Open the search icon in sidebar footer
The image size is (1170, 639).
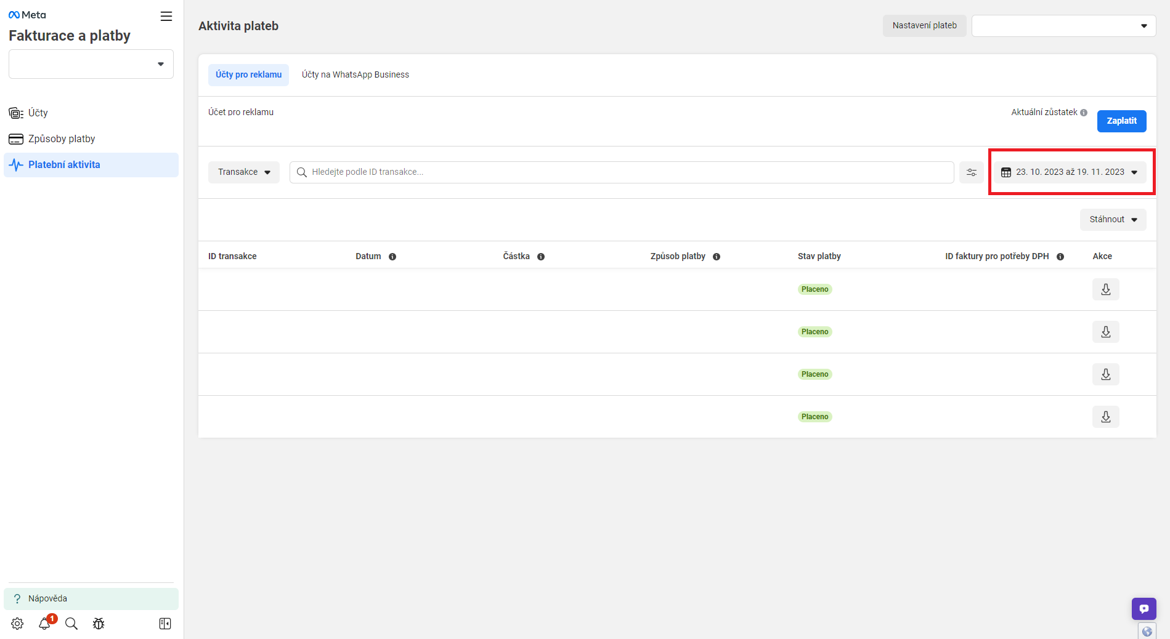(71, 624)
